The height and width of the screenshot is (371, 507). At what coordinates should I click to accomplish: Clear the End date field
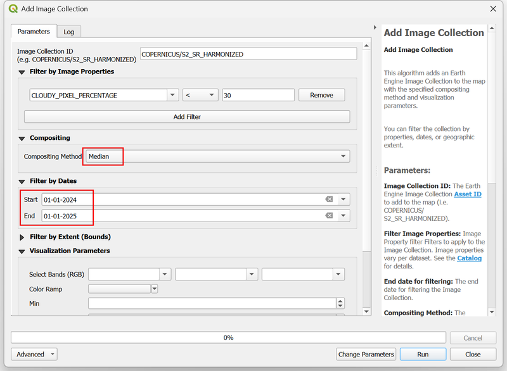coord(329,216)
